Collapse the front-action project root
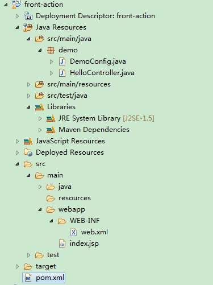 point(6,5)
